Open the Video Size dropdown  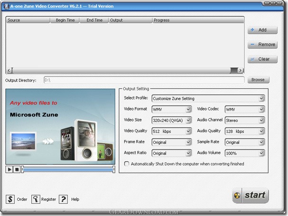click(172, 121)
